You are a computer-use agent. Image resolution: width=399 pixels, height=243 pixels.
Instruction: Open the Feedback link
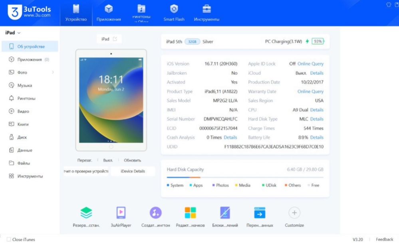coord(385,239)
